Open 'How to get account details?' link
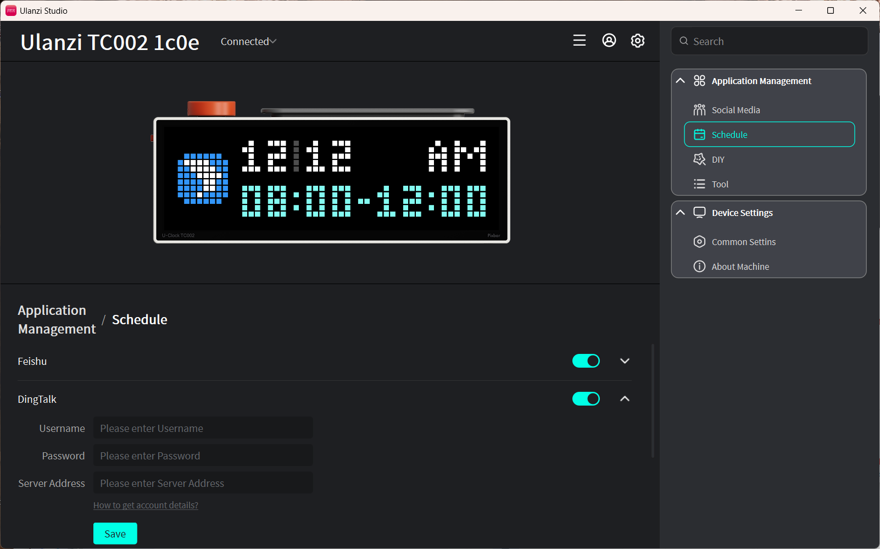880x549 pixels. pyautogui.click(x=146, y=506)
